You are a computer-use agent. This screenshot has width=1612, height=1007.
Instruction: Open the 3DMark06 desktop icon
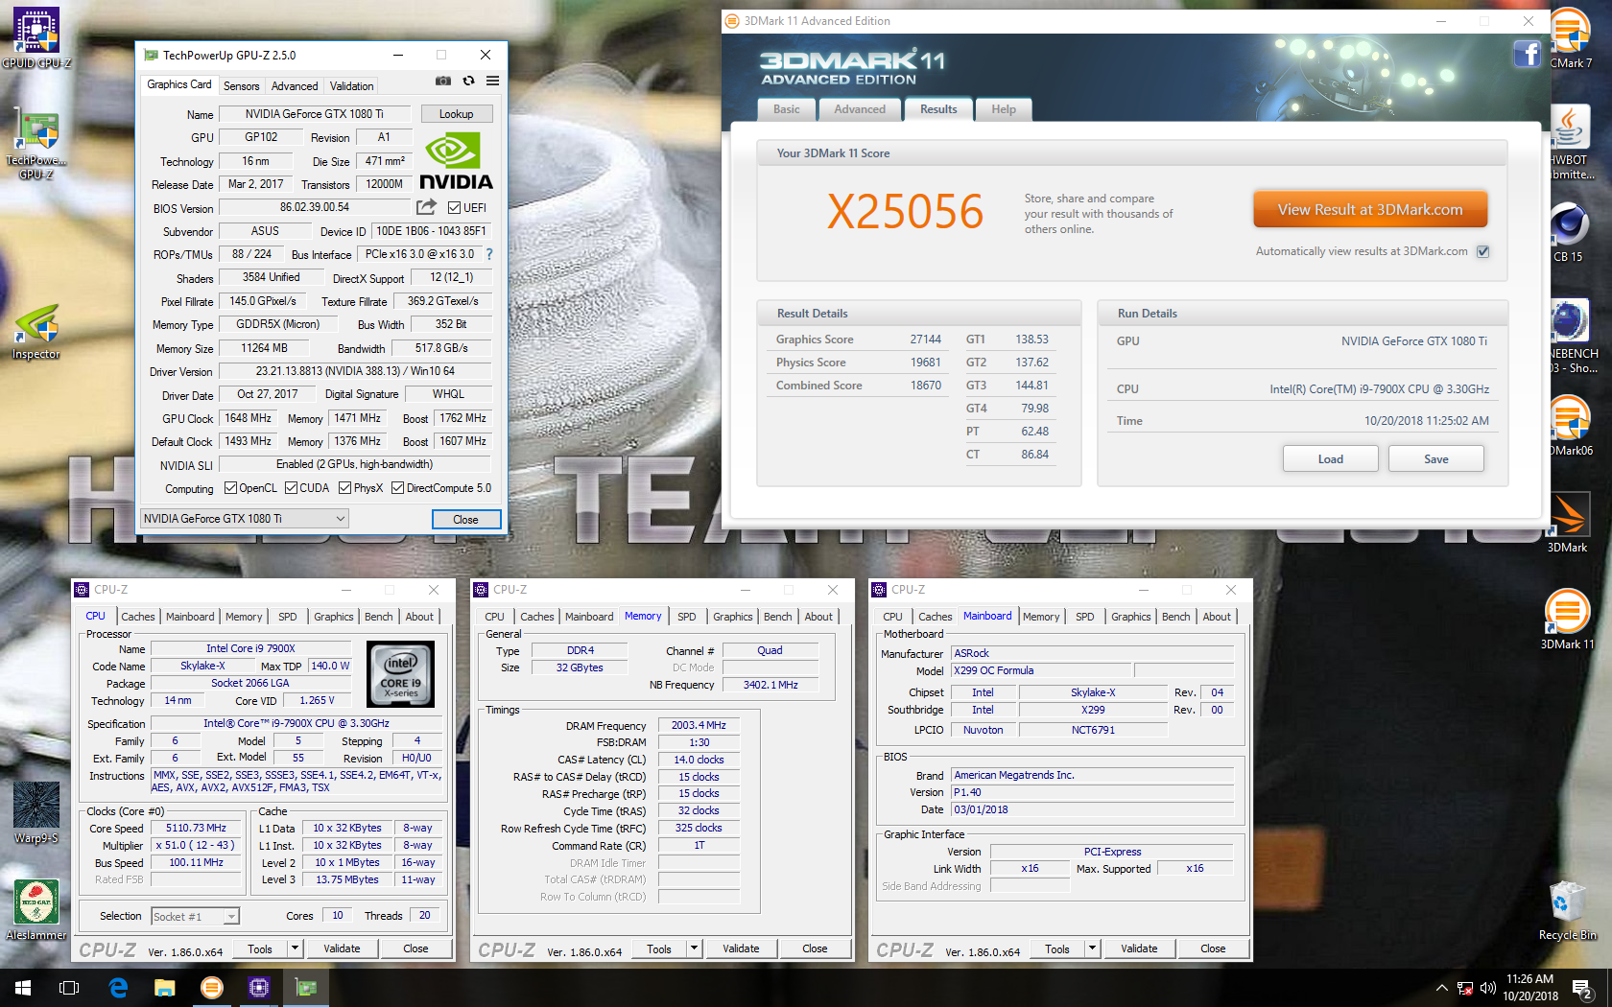tap(1570, 426)
